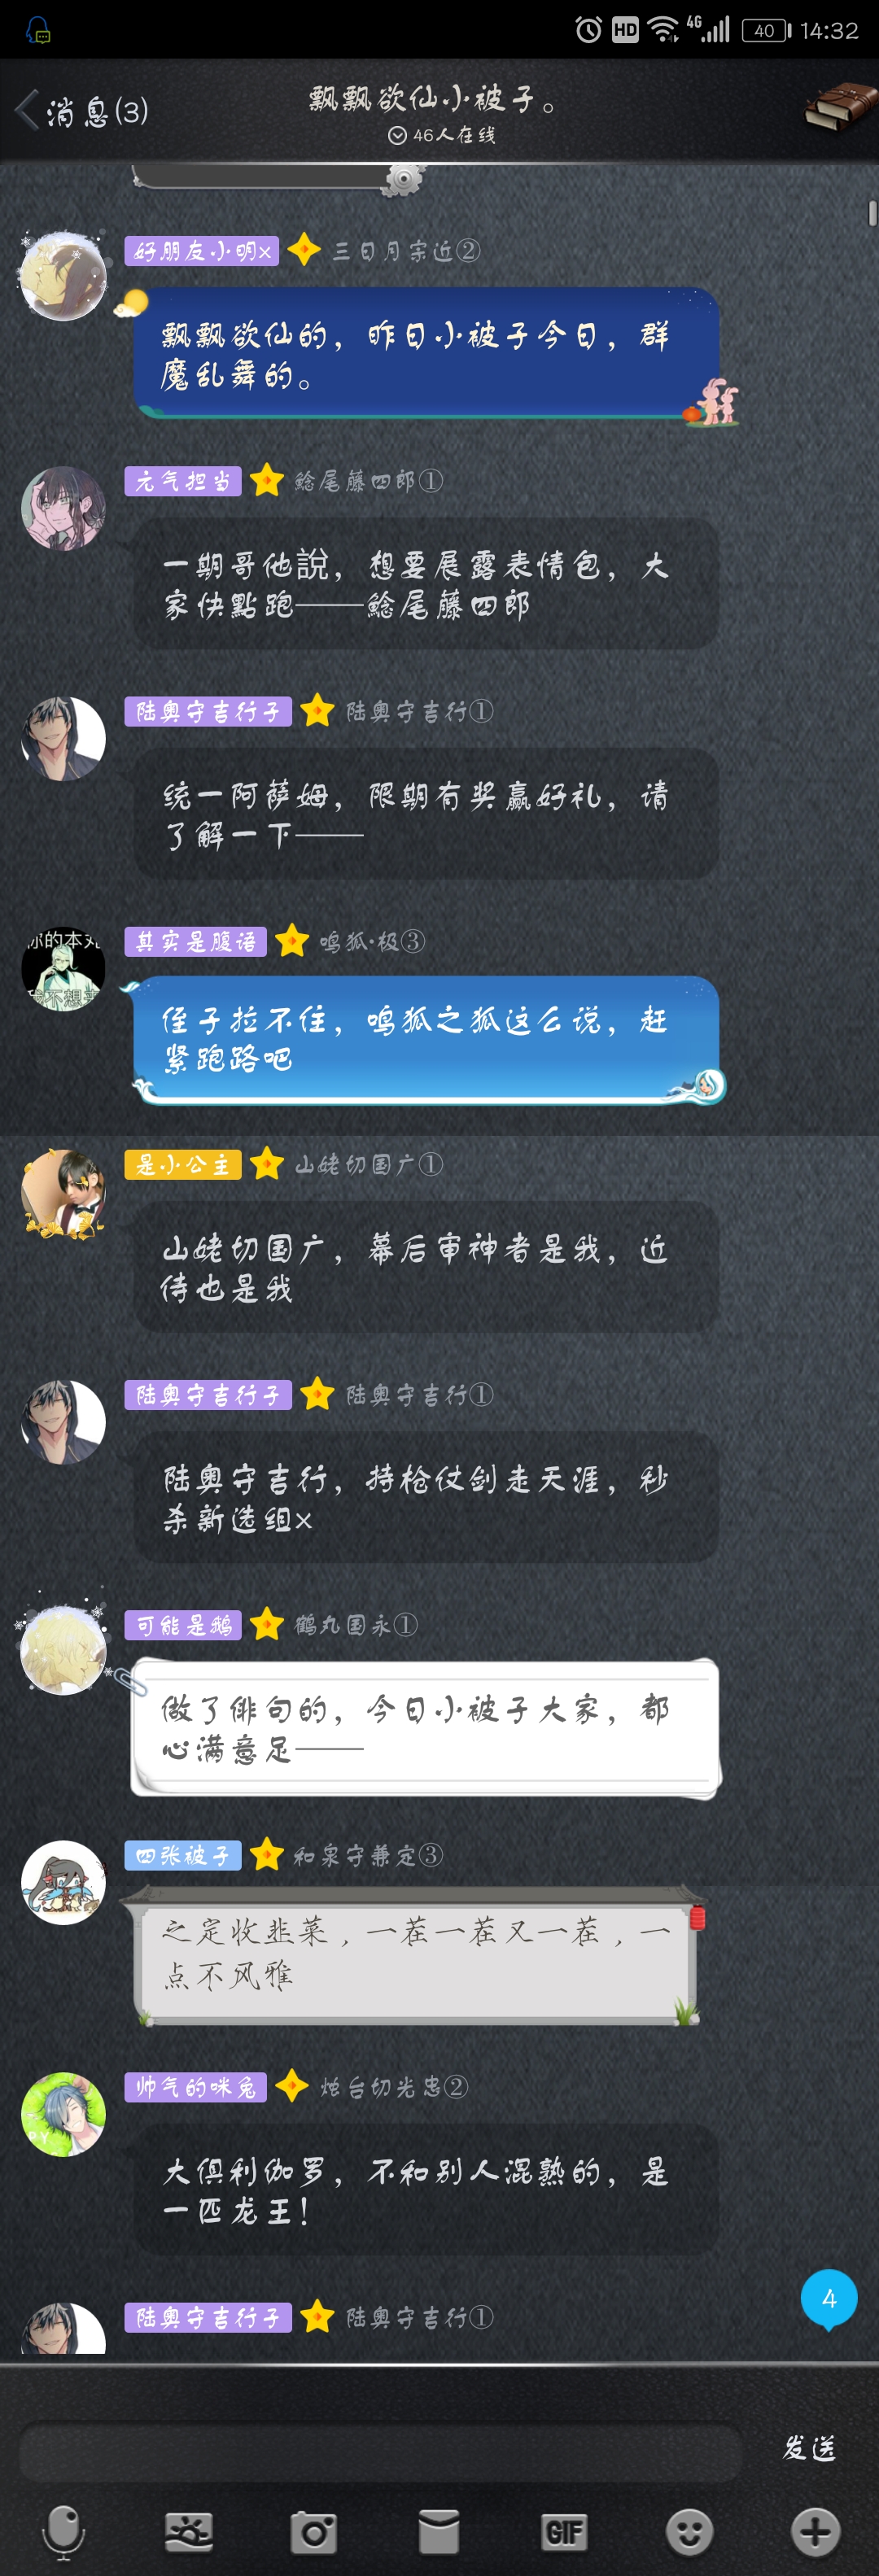The height and width of the screenshot is (2576, 879).
Task: Tap the 鹤丸国永① member's avatar
Action: click(63, 1651)
